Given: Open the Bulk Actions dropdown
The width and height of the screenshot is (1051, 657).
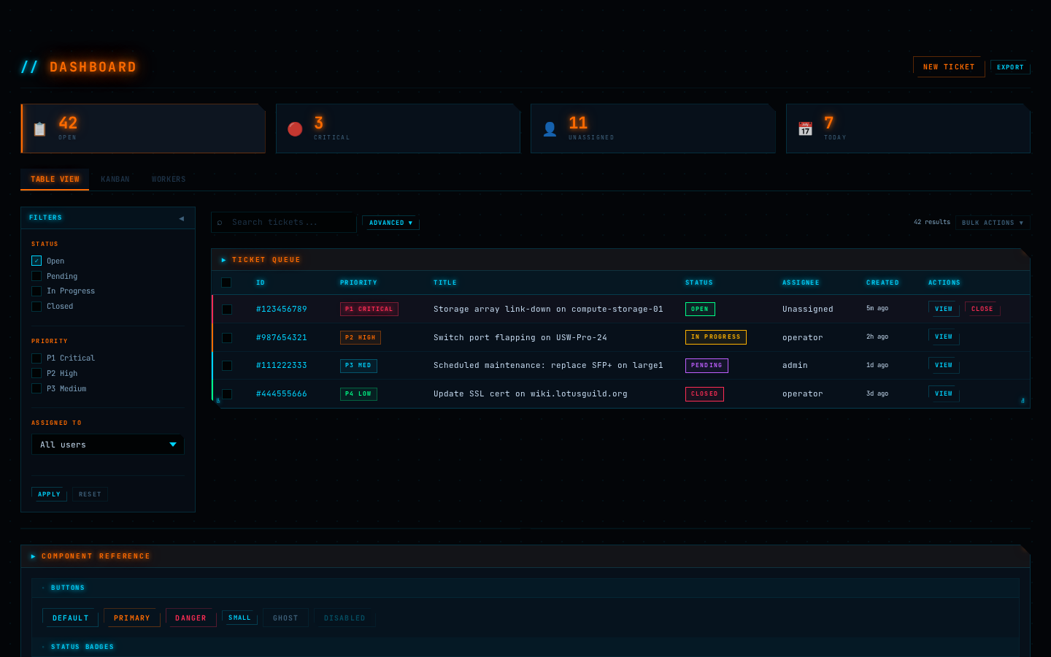Looking at the screenshot, I should [993, 223].
